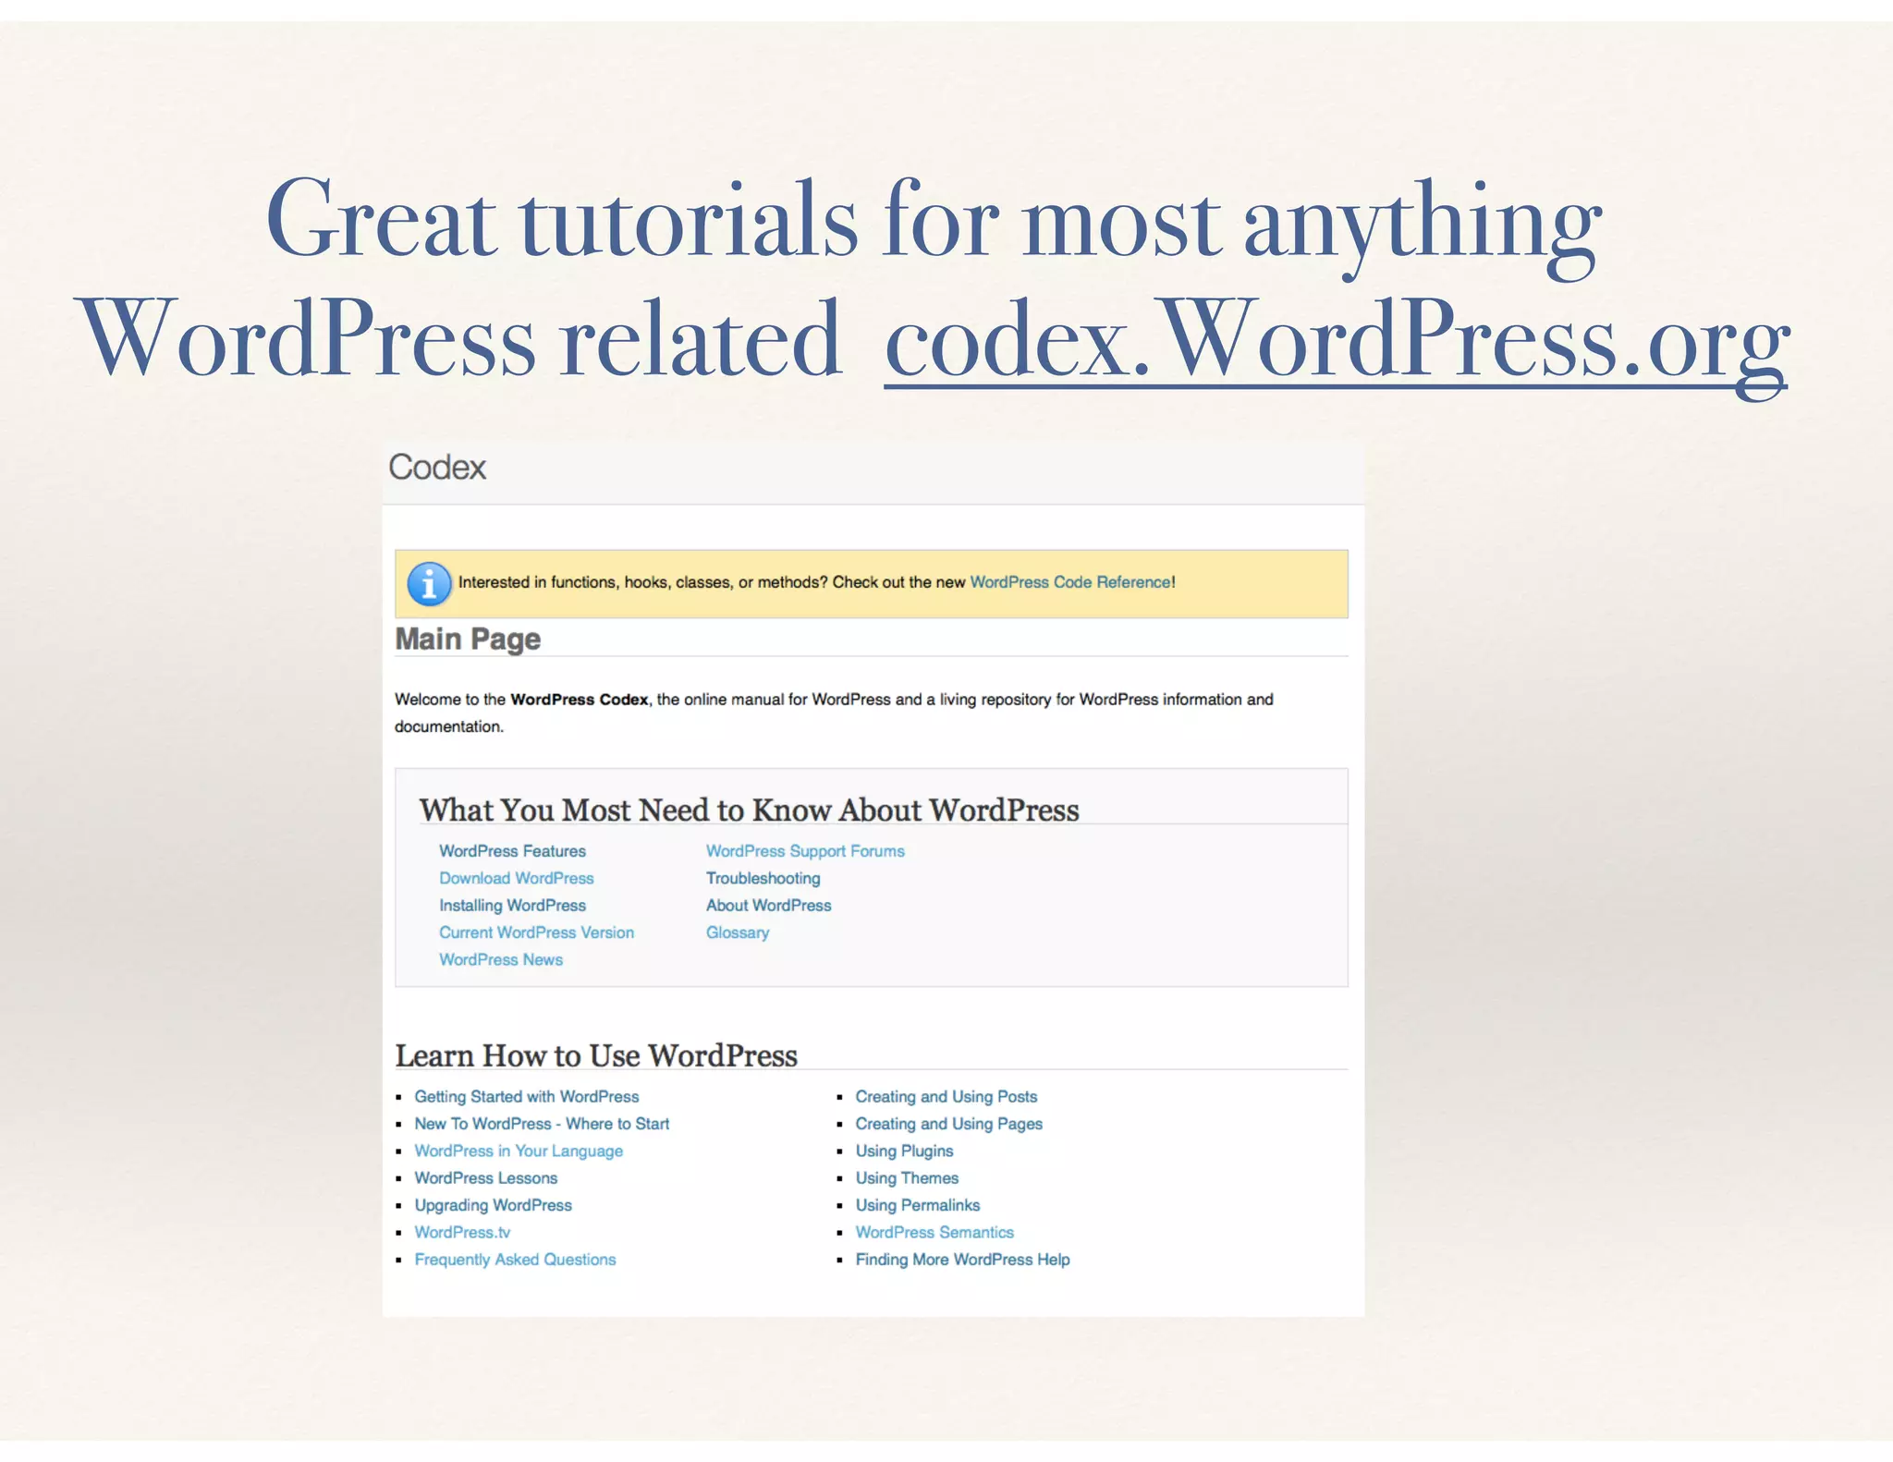Click the About WordPress link
The width and height of the screenshot is (1893, 1462).
coord(768,906)
